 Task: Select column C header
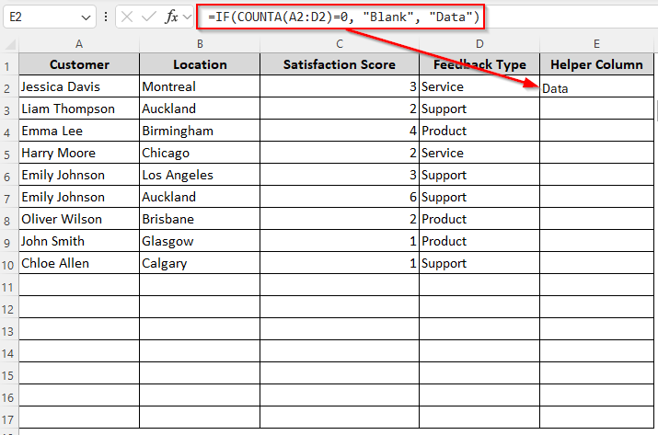click(x=340, y=44)
